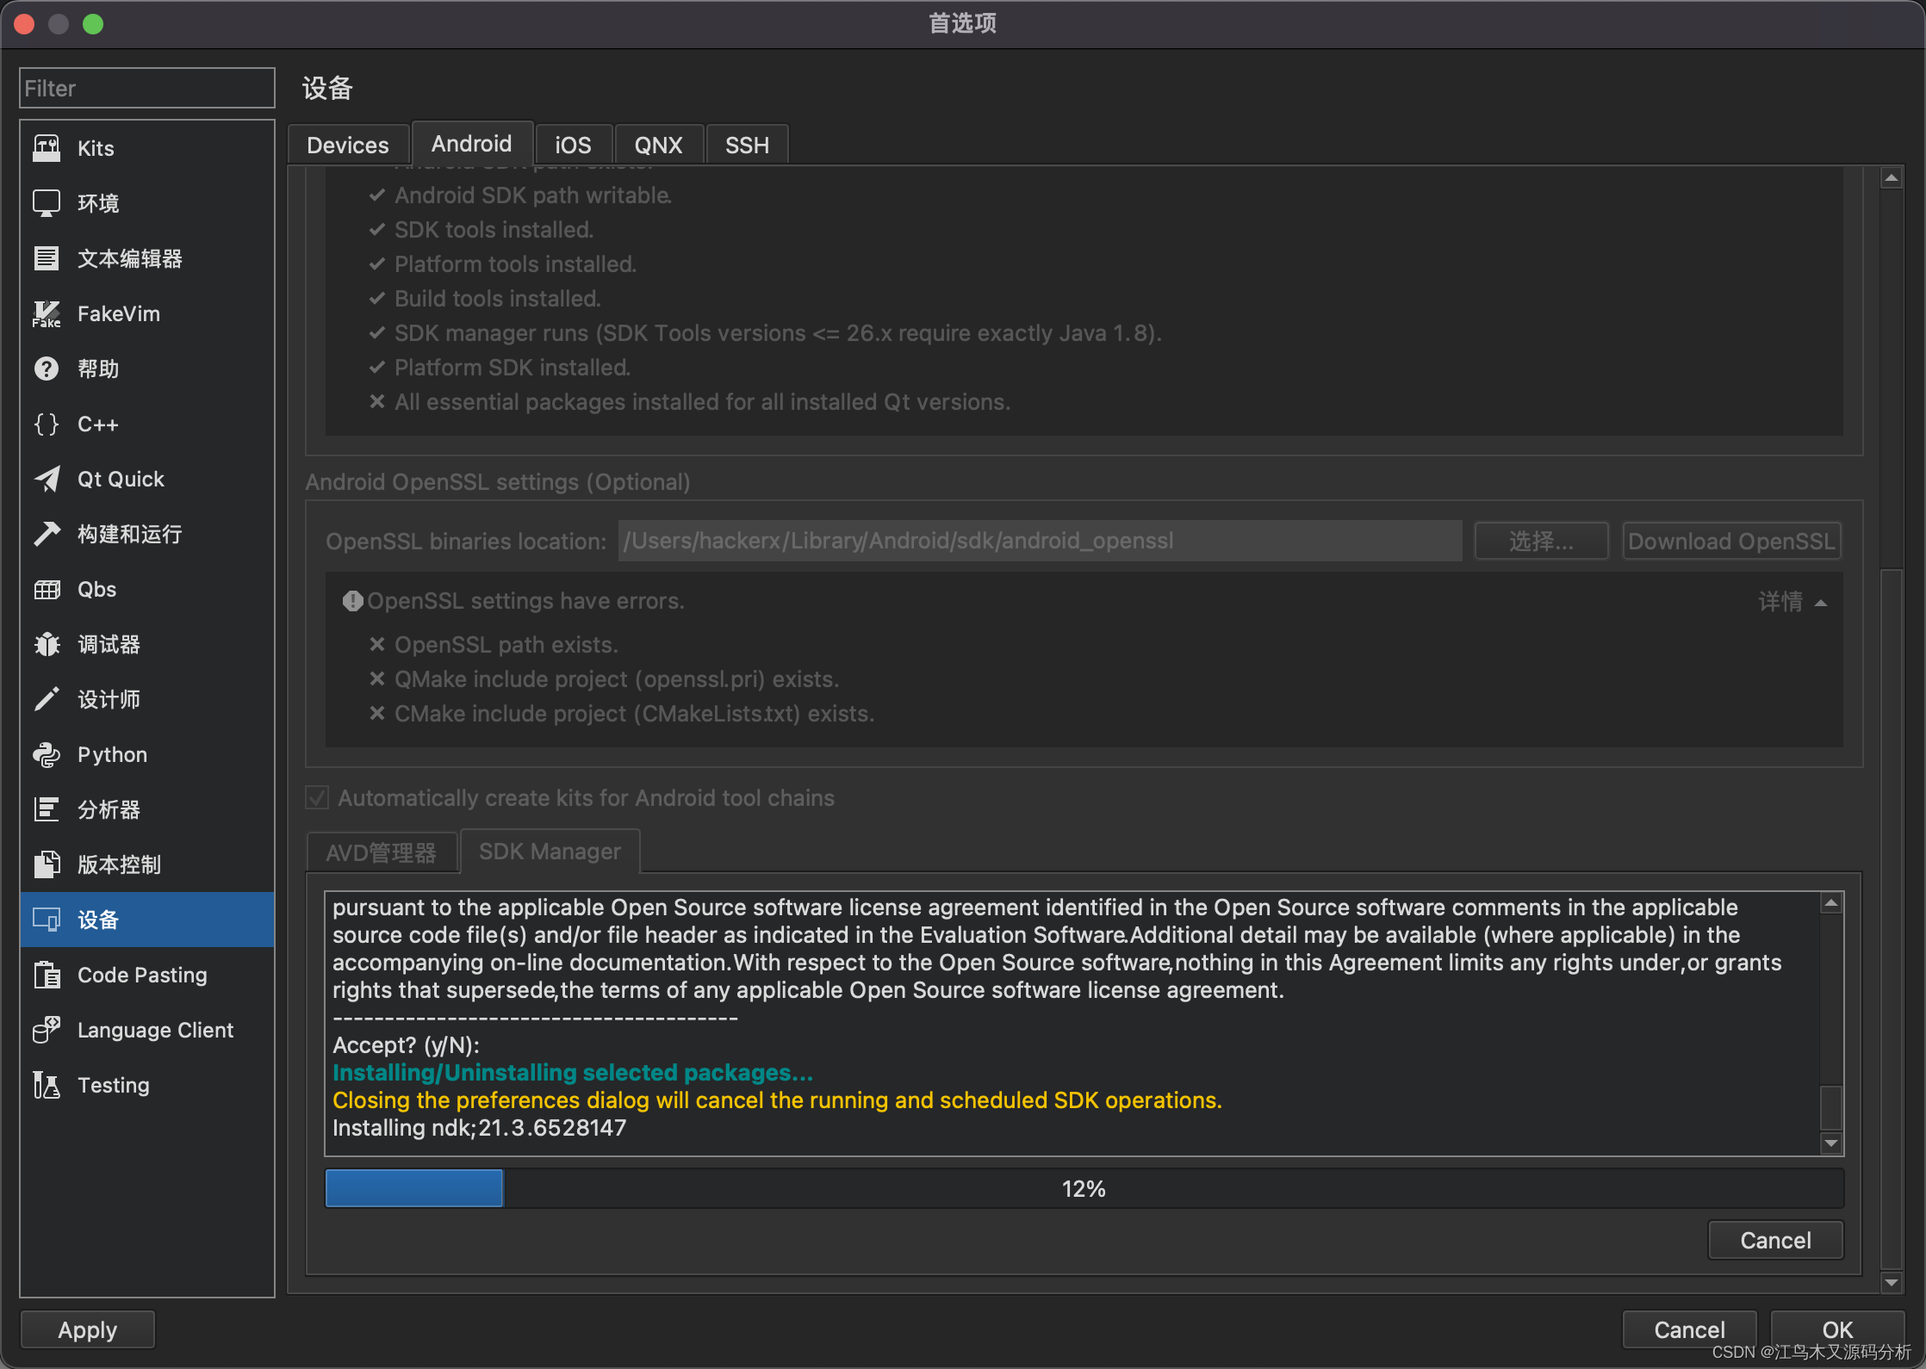Click 'Accept? (y/N):' output line

coord(406,1044)
